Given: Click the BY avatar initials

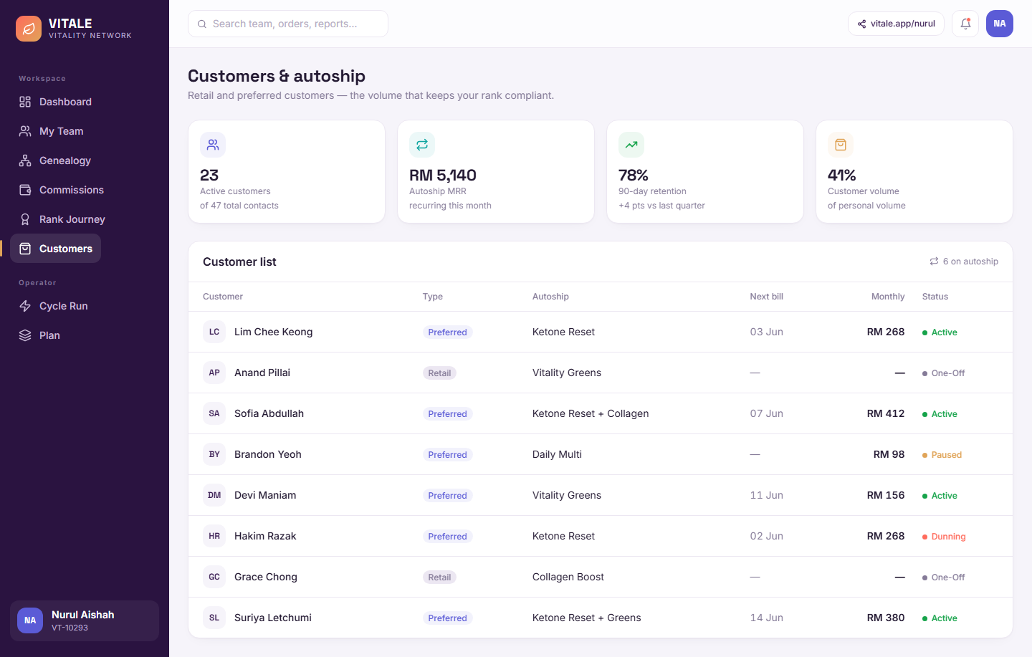Looking at the screenshot, I should pos(214,454).
